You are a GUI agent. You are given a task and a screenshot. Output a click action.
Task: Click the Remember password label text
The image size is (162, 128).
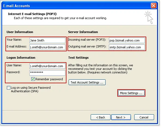point(49,79)
